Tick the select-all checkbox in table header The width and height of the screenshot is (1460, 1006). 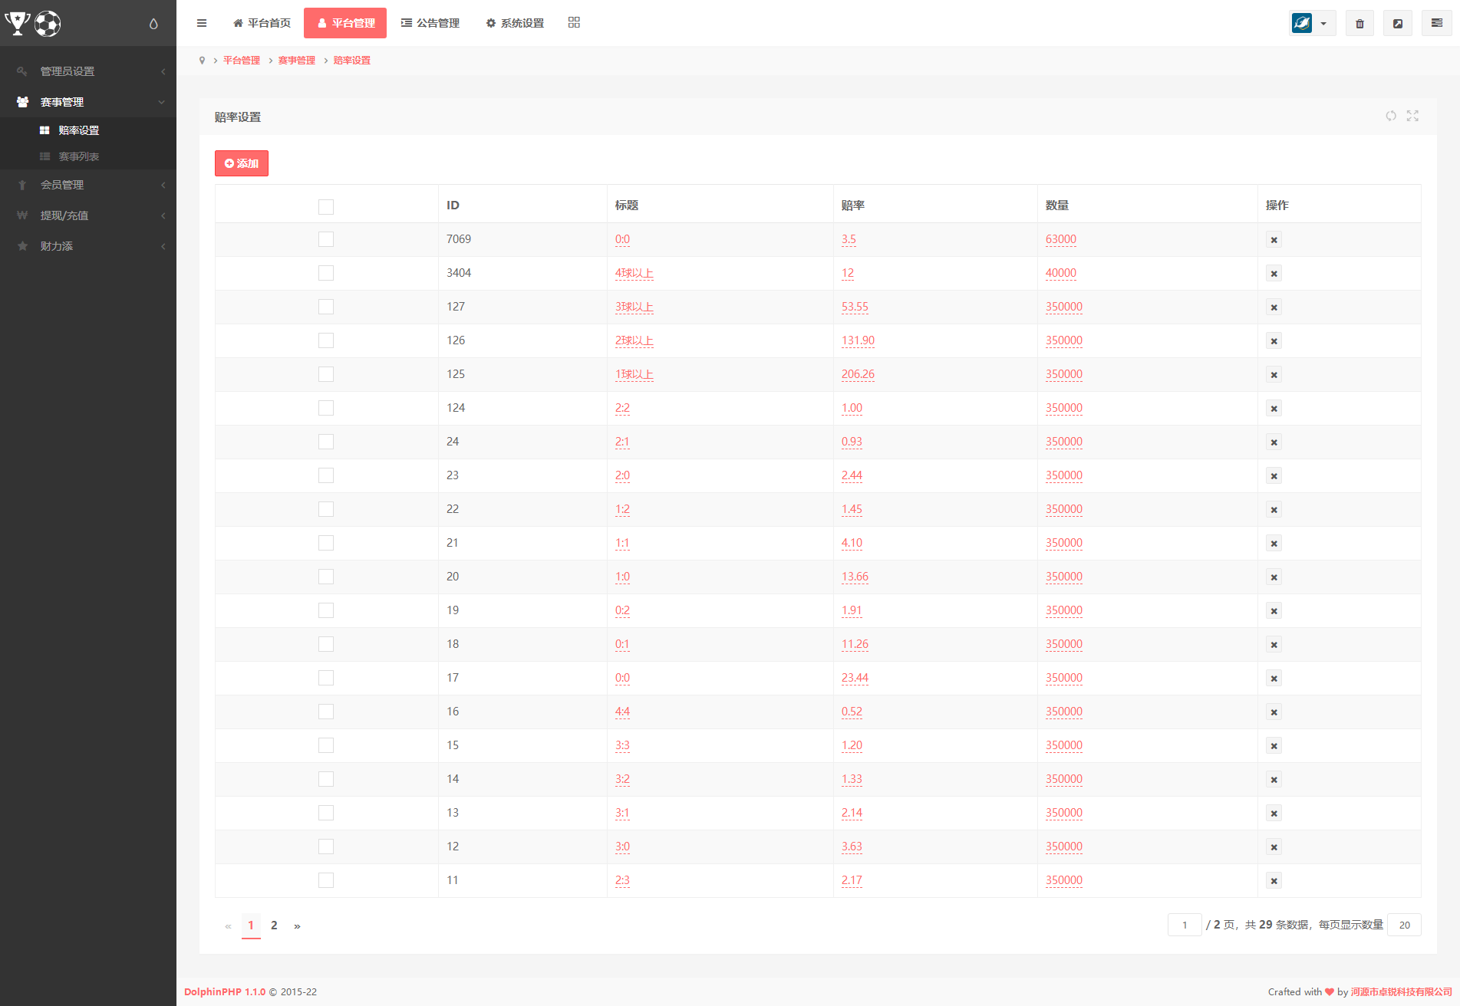pyautogui.click(x=326, y=207)
